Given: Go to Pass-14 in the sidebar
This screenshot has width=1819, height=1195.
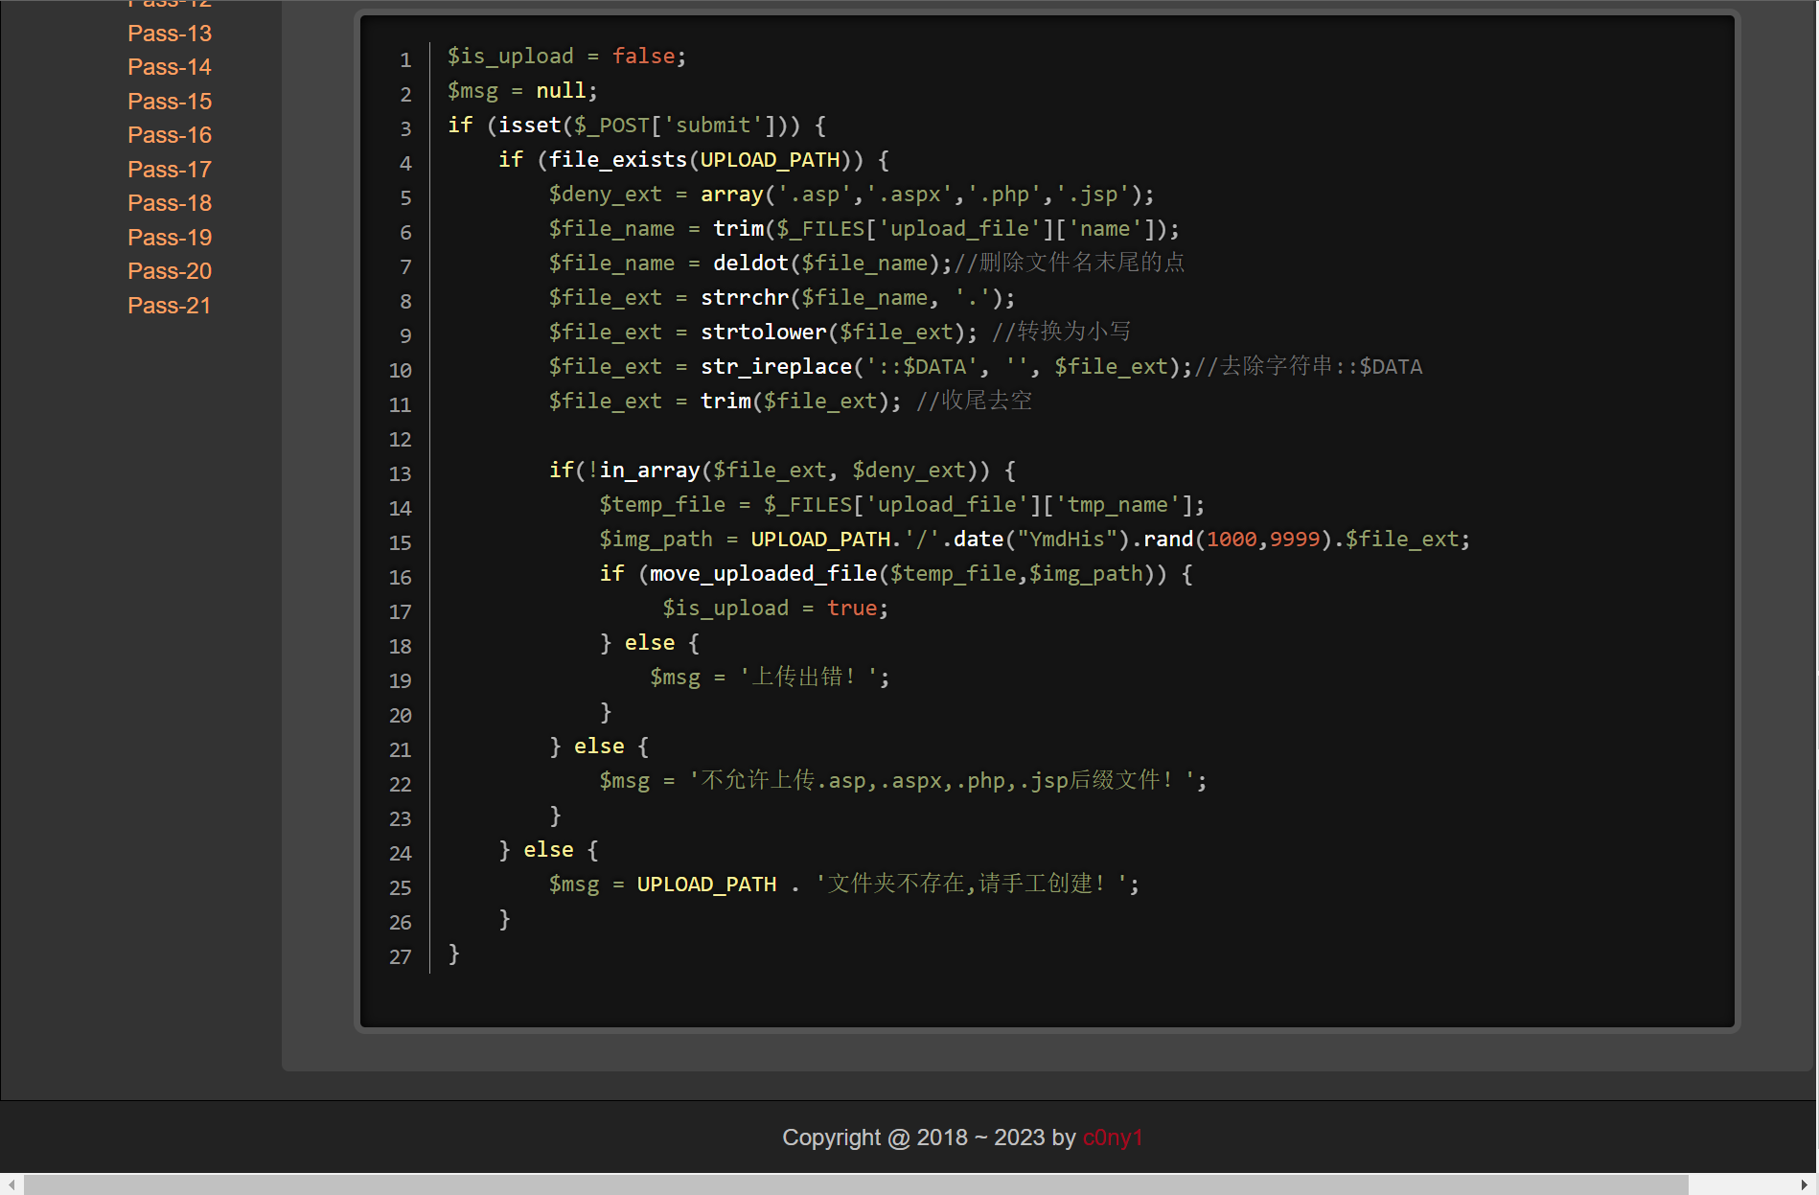Looking at the screenshot, I should [170, 67].
